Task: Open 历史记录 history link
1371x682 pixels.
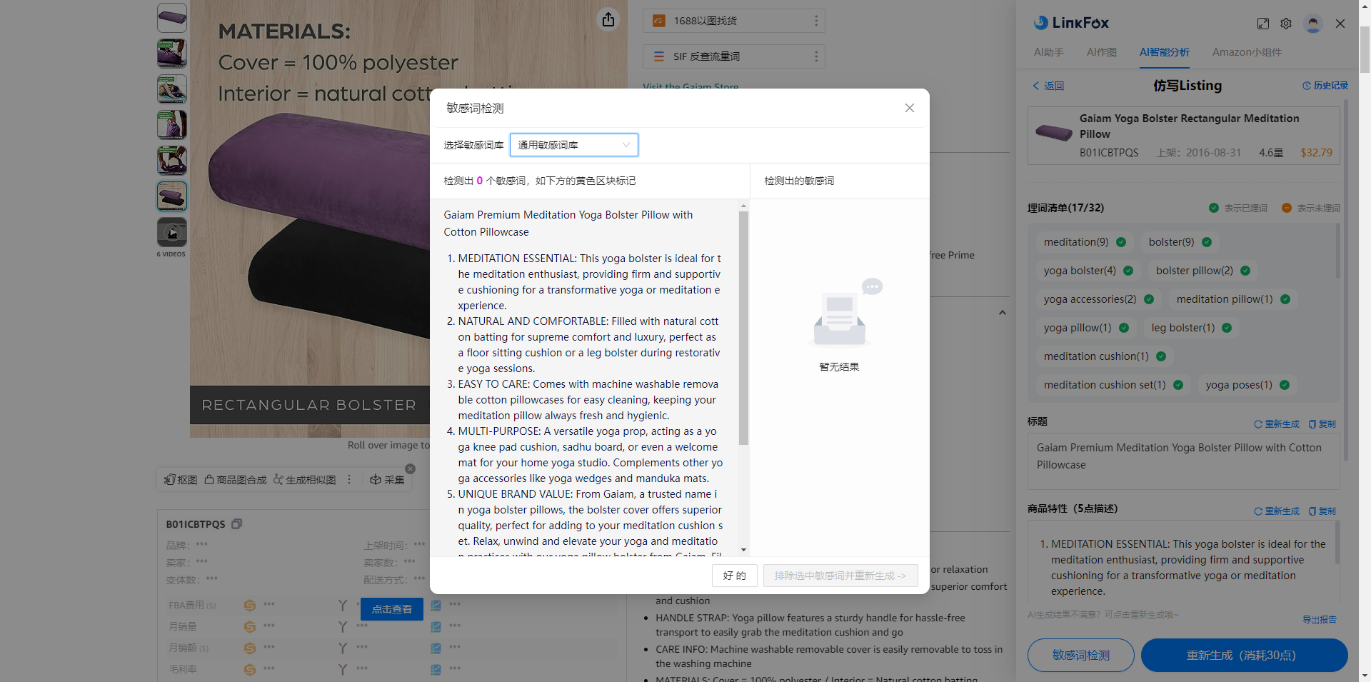Action: click(x=1325, y=86)
